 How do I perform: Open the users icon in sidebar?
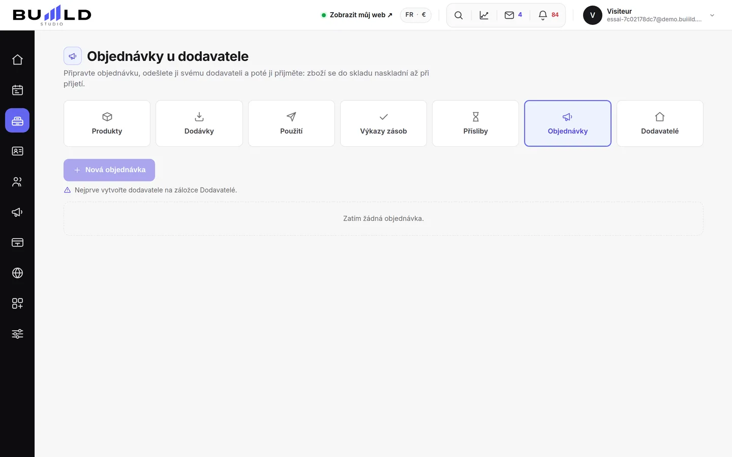tap(17, 181)
